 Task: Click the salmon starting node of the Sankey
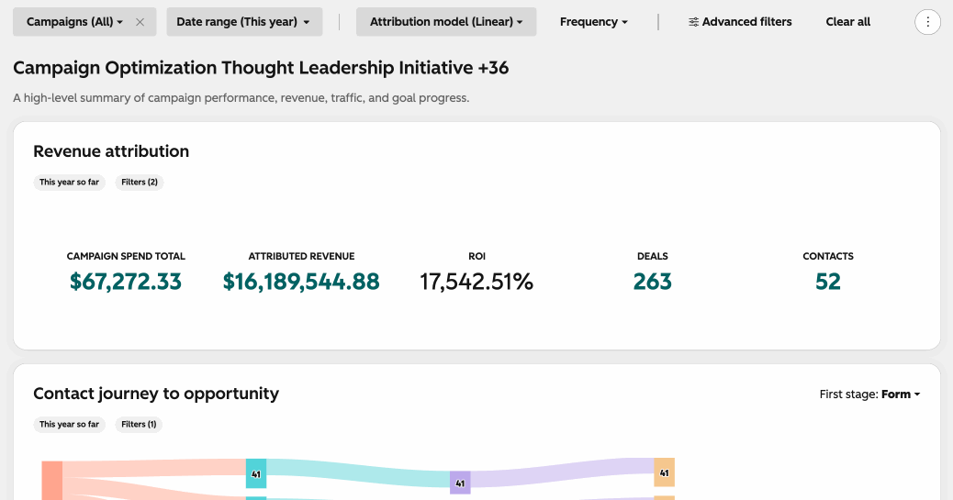(52, 481)
